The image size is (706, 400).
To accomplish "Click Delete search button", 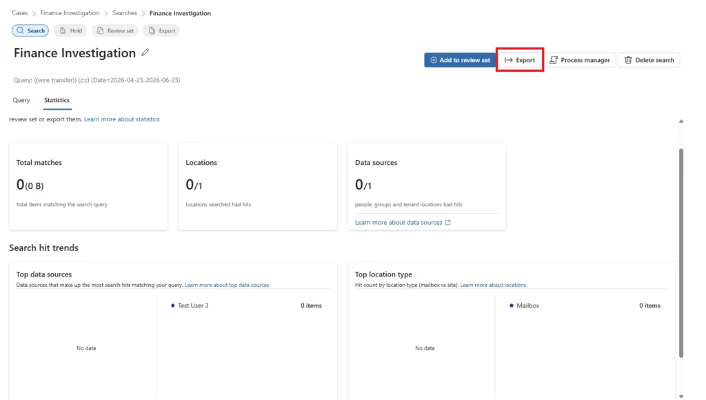I will pos(649,60).
